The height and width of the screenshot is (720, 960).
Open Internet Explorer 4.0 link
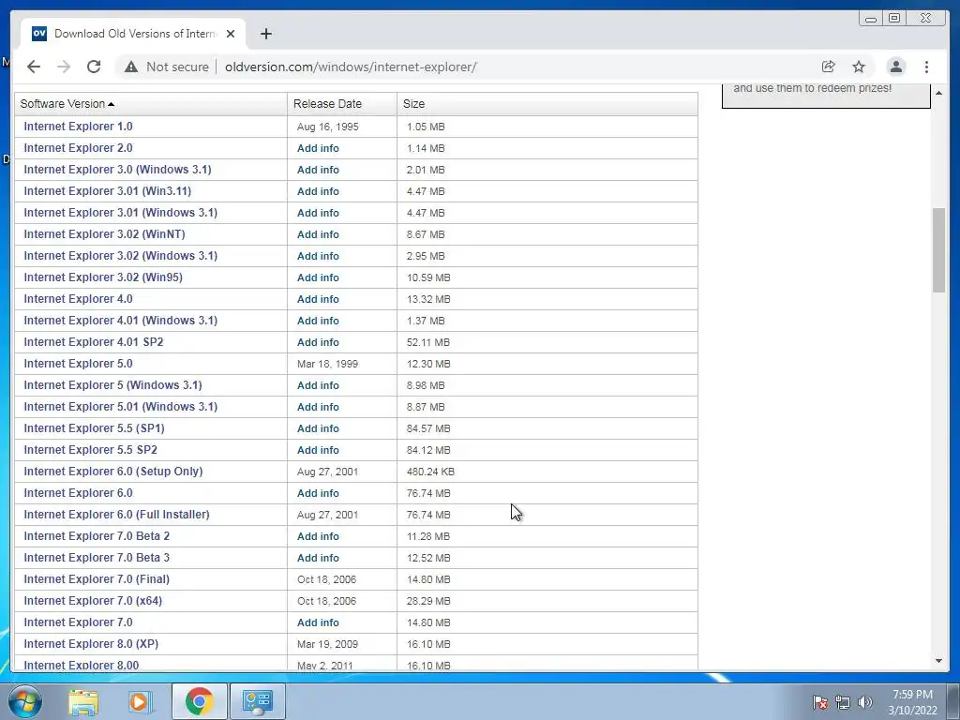[x=79, y=299]
